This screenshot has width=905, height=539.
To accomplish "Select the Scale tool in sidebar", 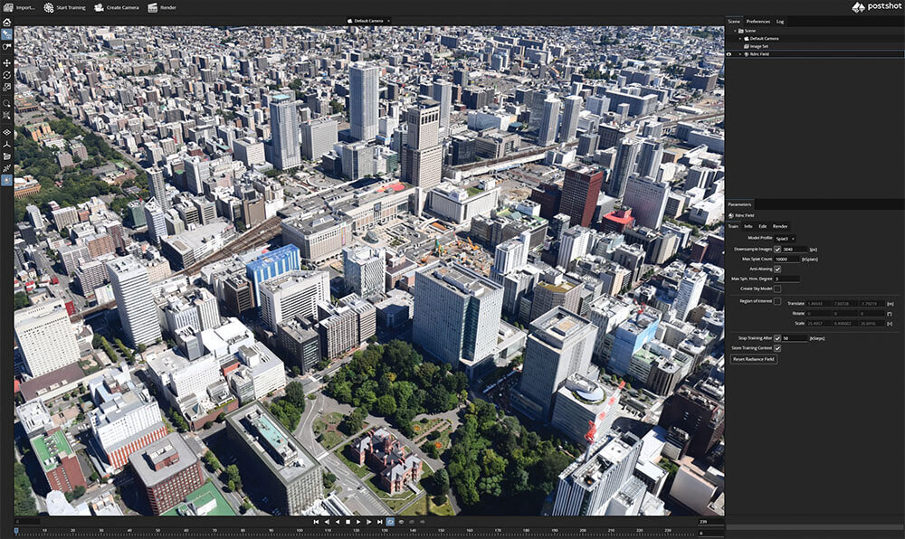I will pos(7,87).
